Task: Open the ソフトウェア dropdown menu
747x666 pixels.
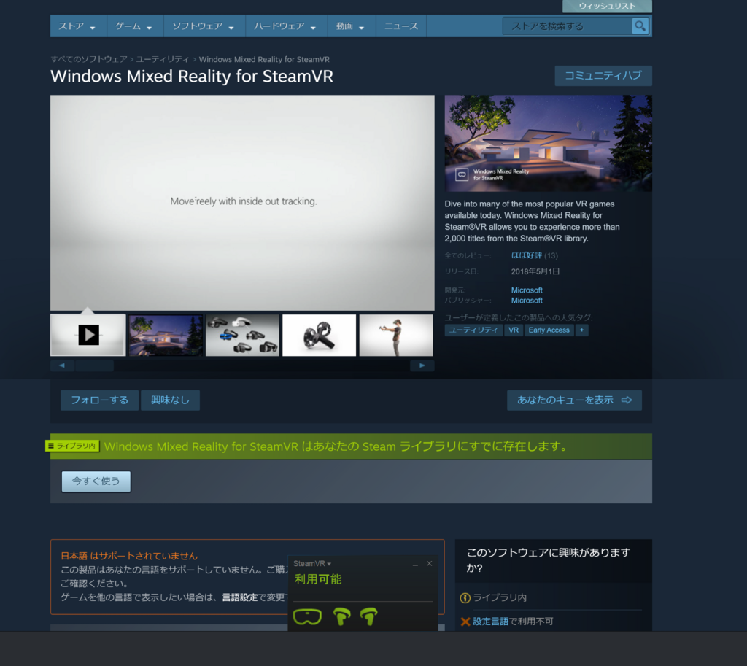Action: [204, 26]
